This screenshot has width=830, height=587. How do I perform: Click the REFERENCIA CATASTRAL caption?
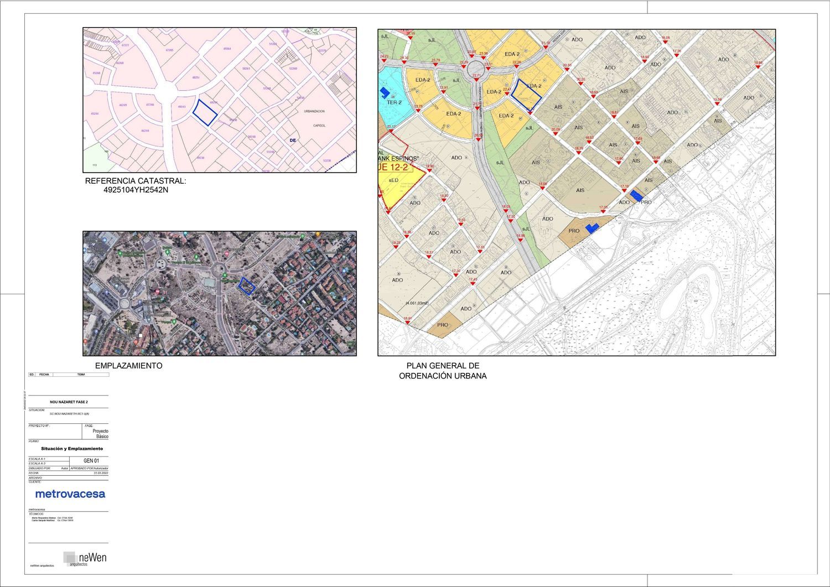pos(136,185)
